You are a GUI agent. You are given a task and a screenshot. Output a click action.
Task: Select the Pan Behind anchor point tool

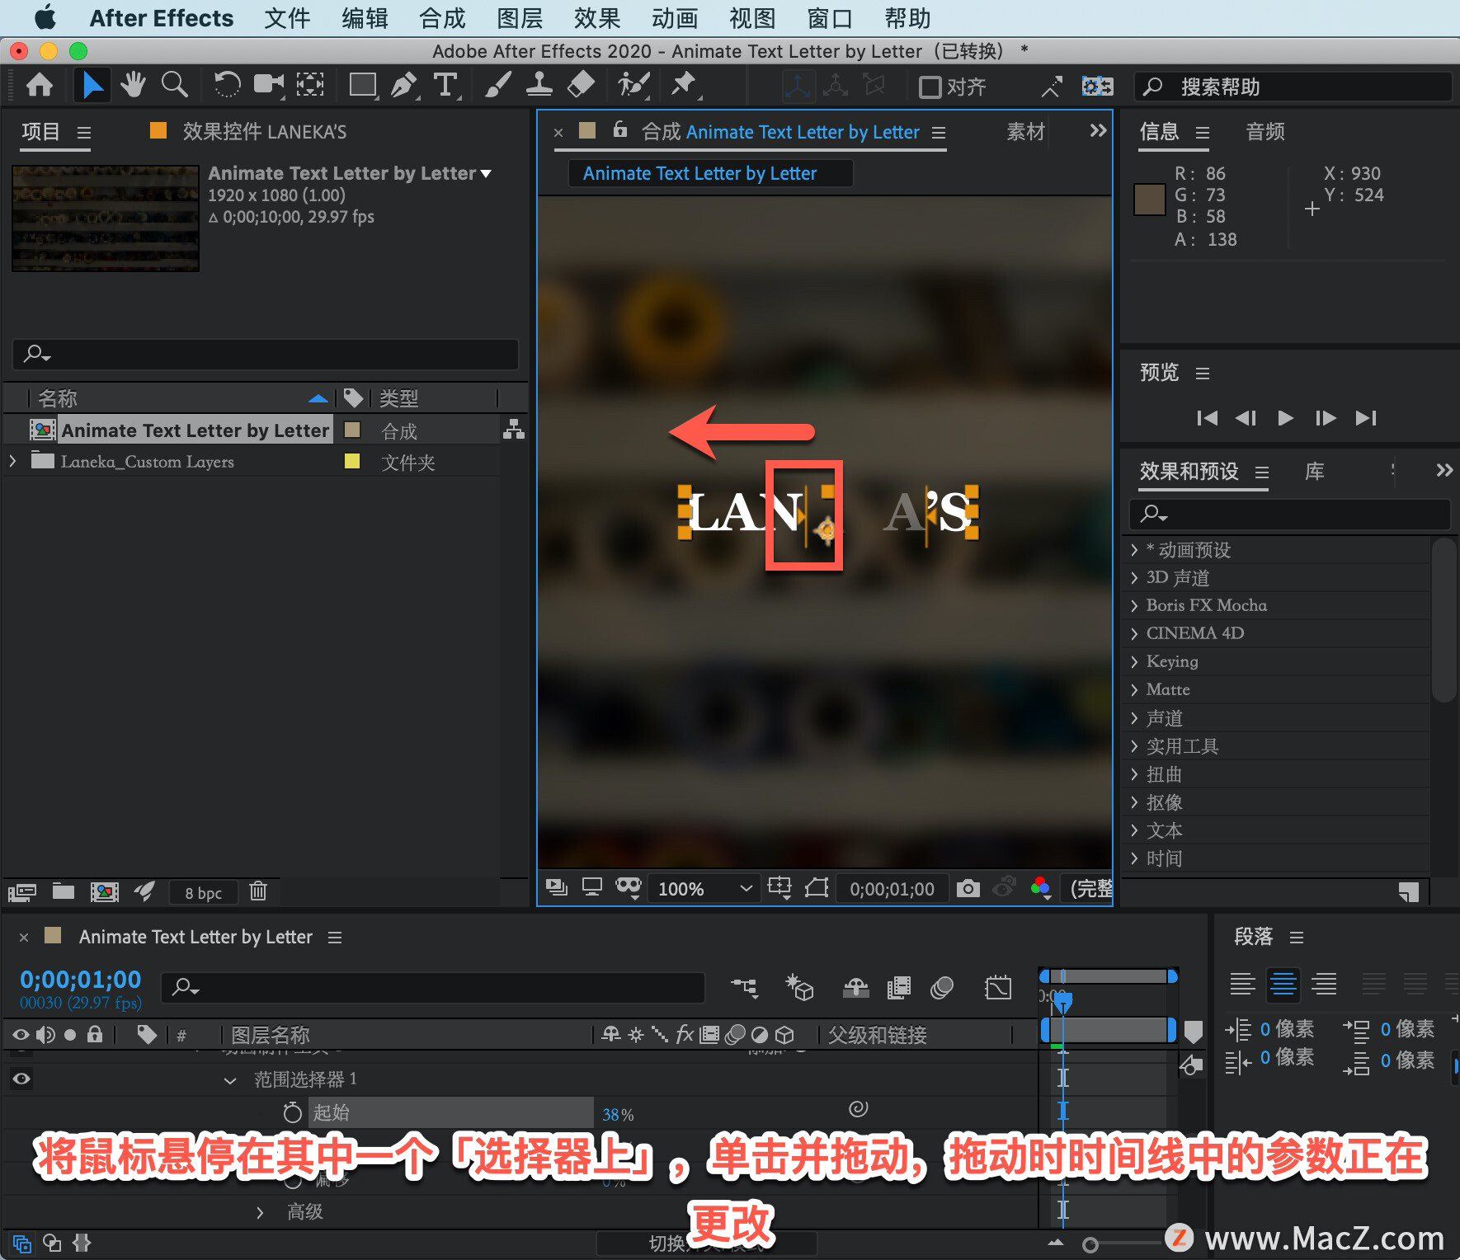click(x=310, y=85)
